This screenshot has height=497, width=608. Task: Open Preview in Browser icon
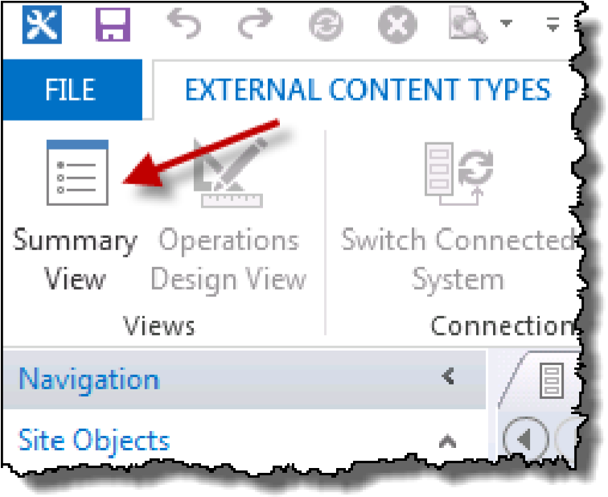(x=467, y=24)
